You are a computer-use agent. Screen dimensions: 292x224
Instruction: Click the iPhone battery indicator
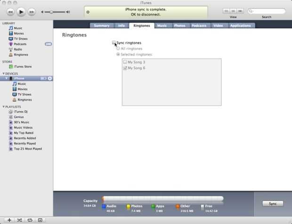point(43,78)
